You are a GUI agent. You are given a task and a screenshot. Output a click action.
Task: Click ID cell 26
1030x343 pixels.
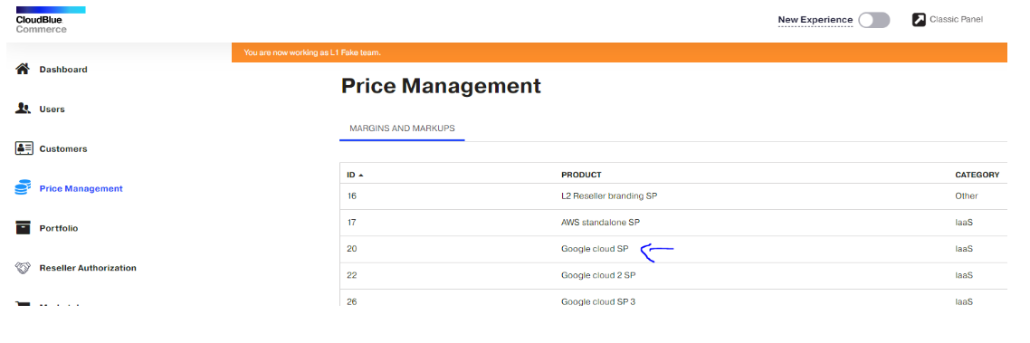[352, 301]
